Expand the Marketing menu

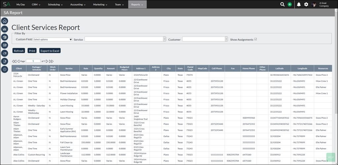click(100, 4)
